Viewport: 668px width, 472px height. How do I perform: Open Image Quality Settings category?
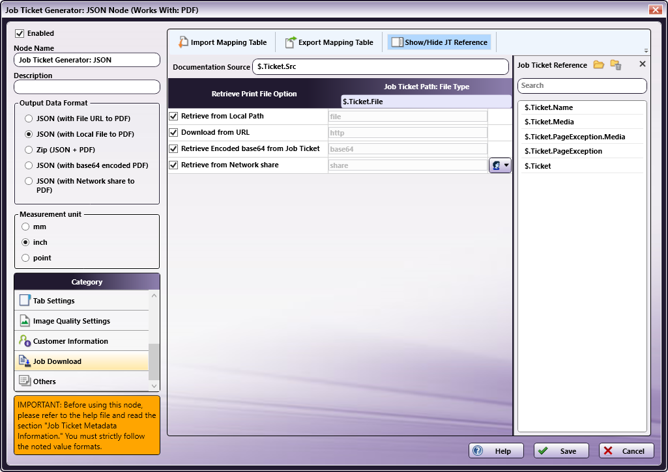pos(81,321)
